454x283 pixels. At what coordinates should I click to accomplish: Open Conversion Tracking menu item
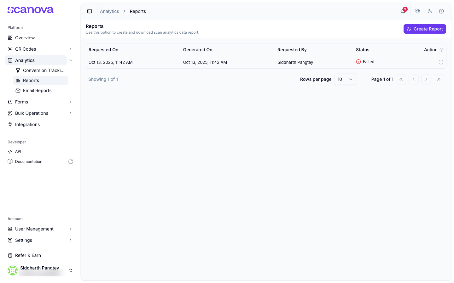(40, 70)
